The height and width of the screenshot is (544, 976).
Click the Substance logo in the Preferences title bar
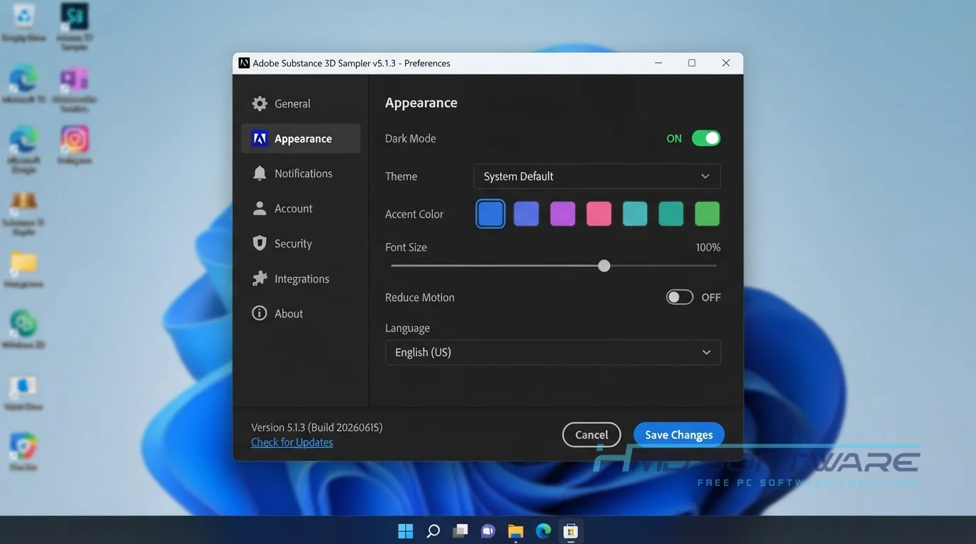click(x=244, y=63)
